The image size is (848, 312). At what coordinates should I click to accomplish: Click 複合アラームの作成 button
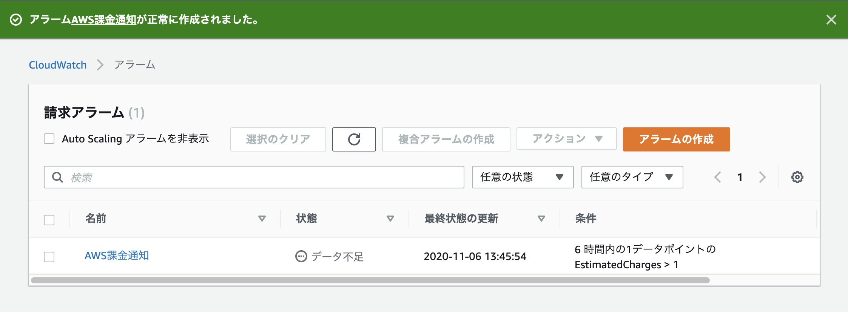tap(446, 139)
